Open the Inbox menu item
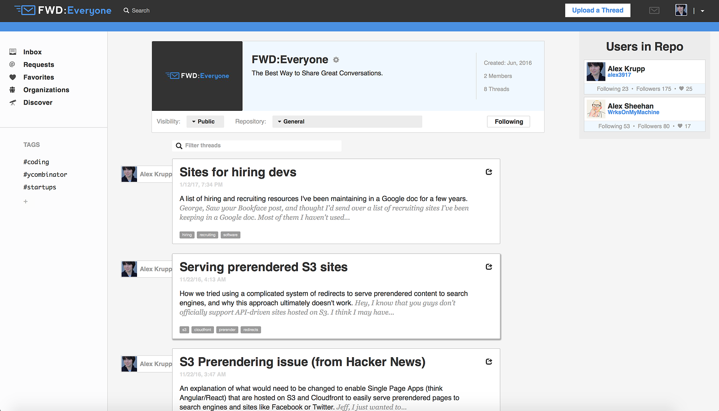Screen dimensions: 719x411 coord(32,52)
